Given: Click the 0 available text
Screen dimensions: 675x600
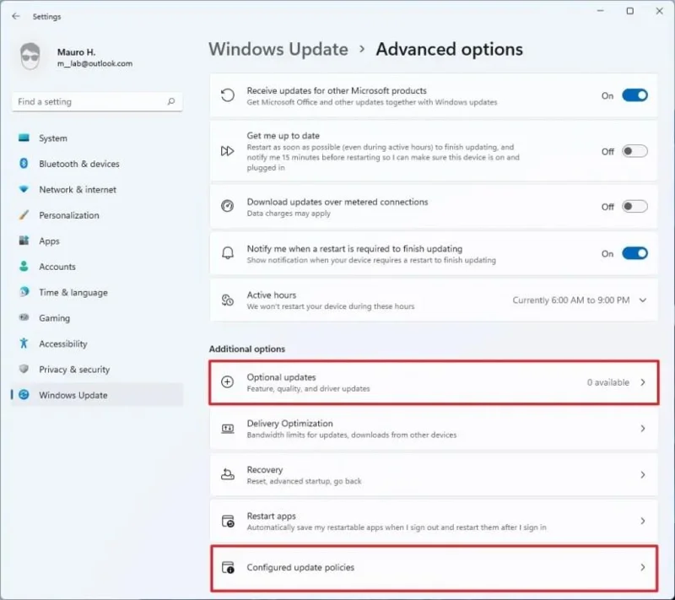Looking at the screenshot, I should click(607, 382).
